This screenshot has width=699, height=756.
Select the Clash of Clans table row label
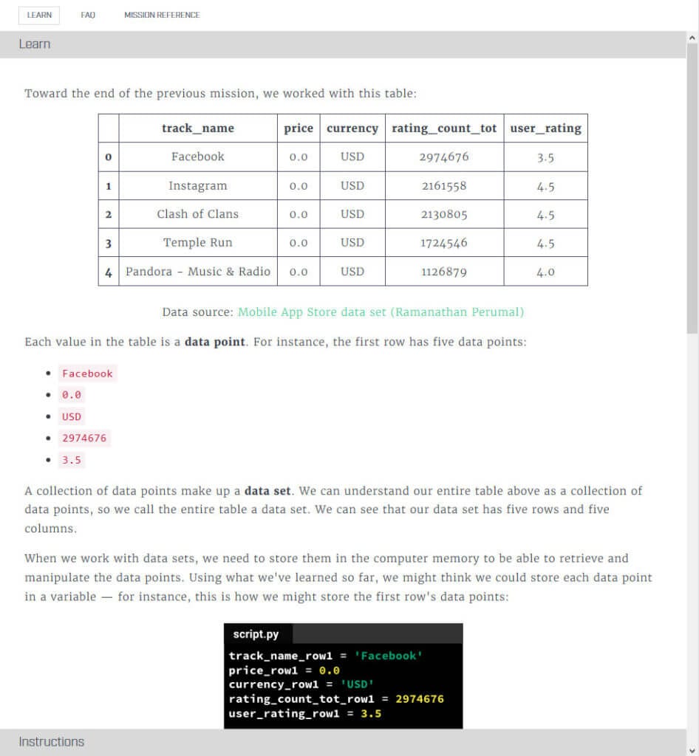pos(108,214)
